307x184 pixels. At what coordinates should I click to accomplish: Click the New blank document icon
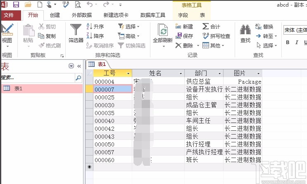[40, 4]
